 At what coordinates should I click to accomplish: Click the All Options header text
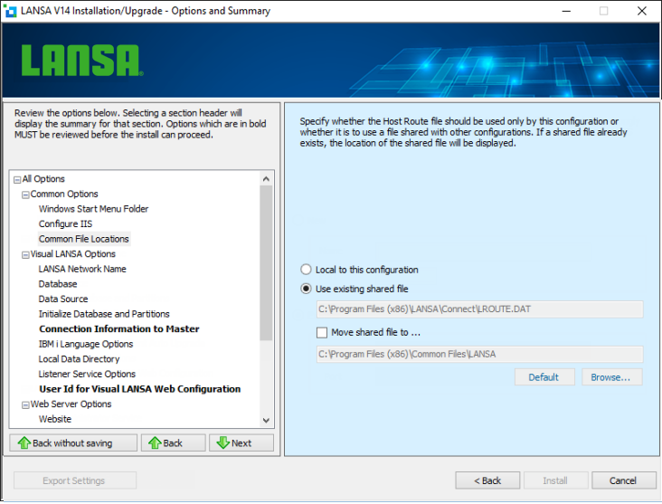tap(43, 178)
